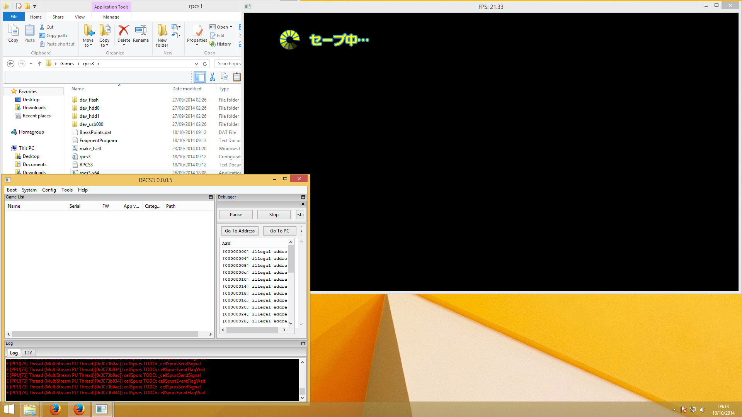Toggle Log panel maximize button
The height and width of the screenshot is (417, 742).
pos(303,343)
